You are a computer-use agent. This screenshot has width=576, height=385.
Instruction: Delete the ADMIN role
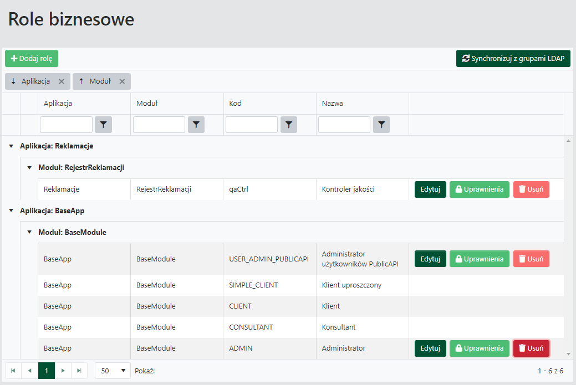point(531,348)
